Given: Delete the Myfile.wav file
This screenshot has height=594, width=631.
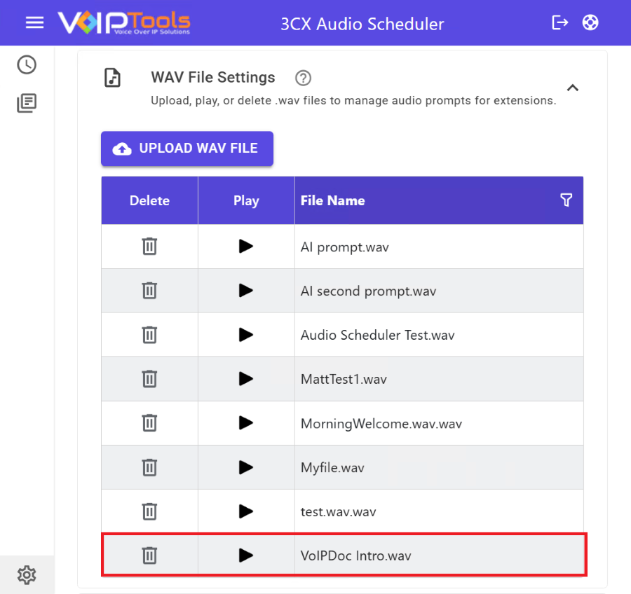Looking at the screenshot, I should coord(149,467).
